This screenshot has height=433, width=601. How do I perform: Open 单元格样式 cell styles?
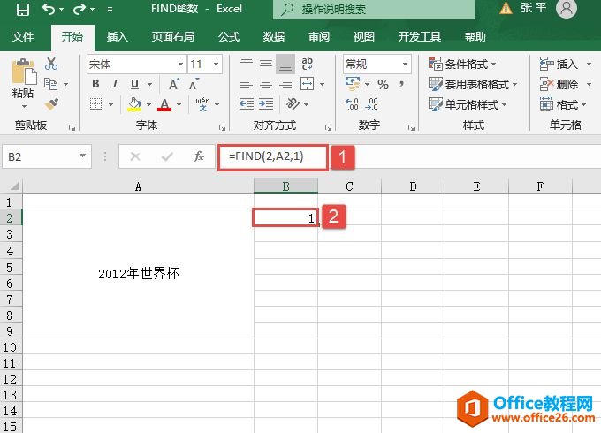pos(468,104)
